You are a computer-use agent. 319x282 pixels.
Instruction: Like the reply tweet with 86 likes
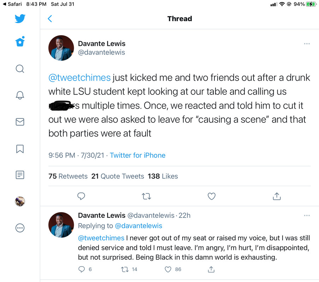(x=168, y=269)
